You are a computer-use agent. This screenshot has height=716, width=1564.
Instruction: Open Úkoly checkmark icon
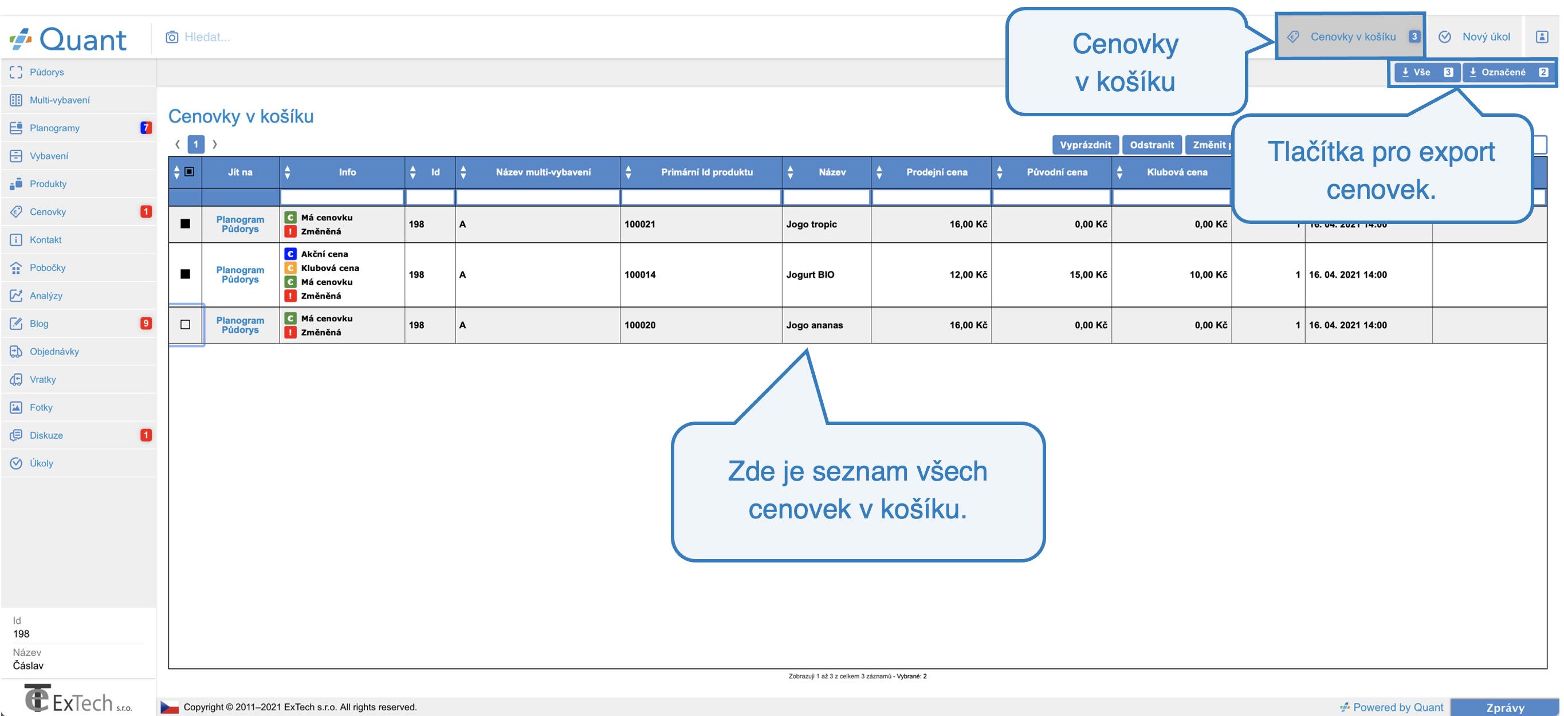click(17, 463)
